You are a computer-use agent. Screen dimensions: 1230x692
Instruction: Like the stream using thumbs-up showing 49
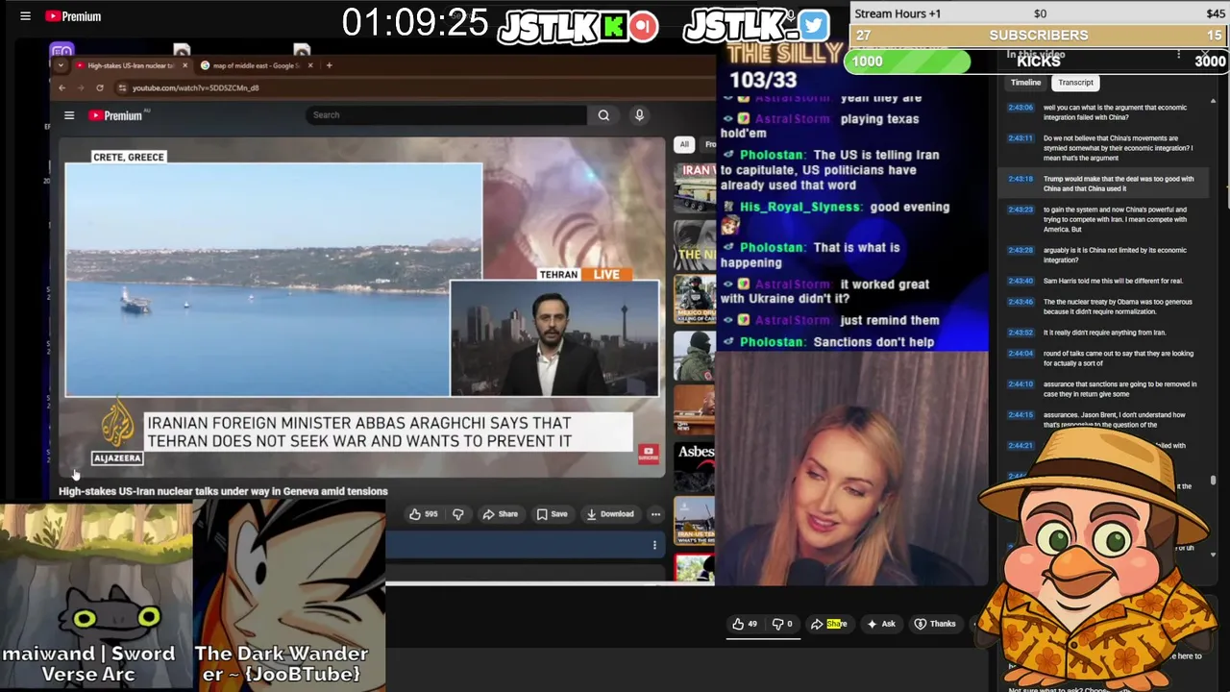pyautogui.click(x=744, y=624)
